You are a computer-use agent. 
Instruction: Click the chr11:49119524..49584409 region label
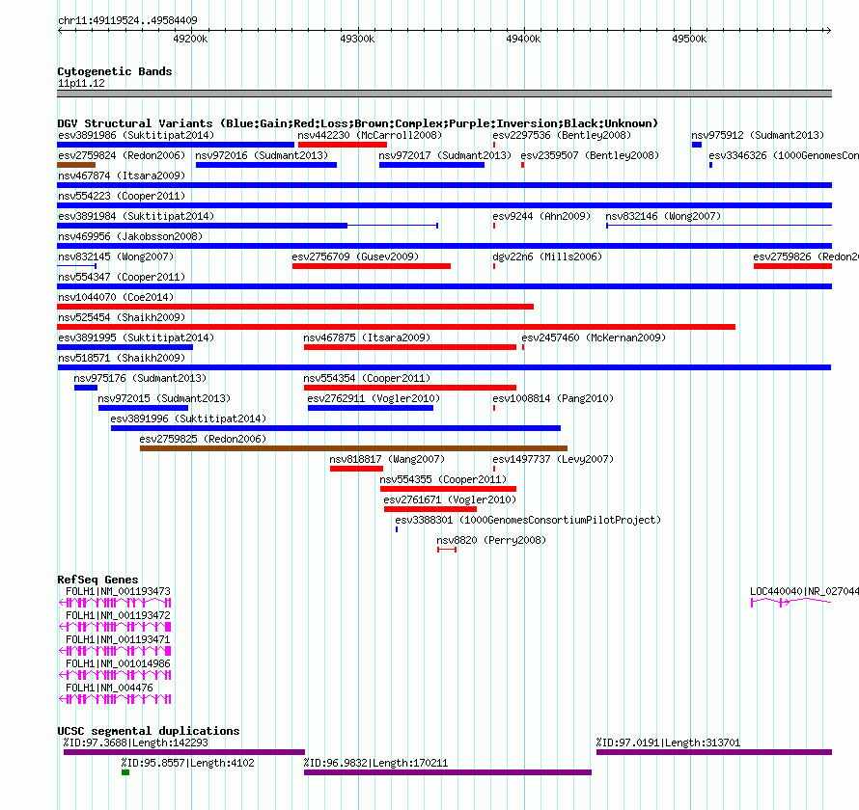coord(127,20)
